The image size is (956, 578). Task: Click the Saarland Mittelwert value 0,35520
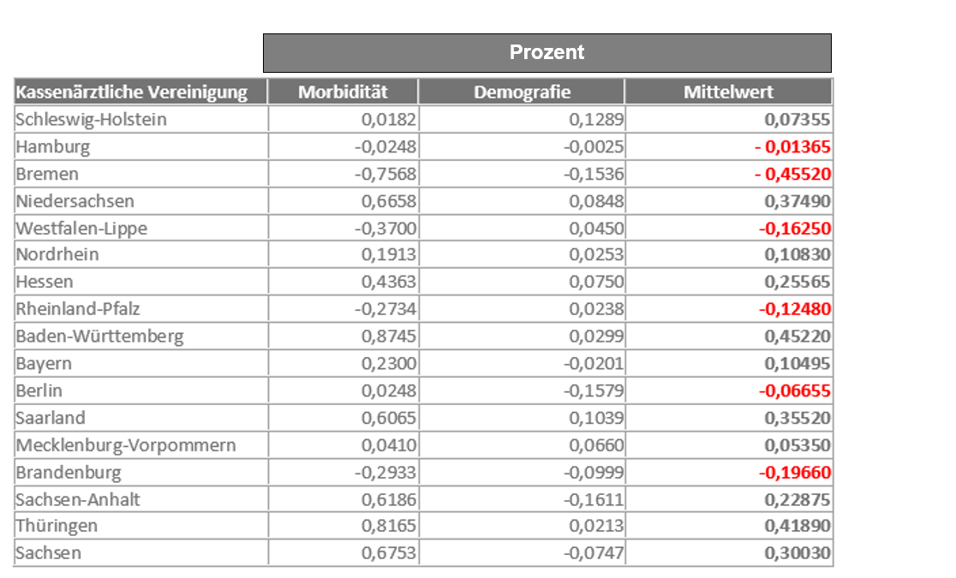[798, 419]
